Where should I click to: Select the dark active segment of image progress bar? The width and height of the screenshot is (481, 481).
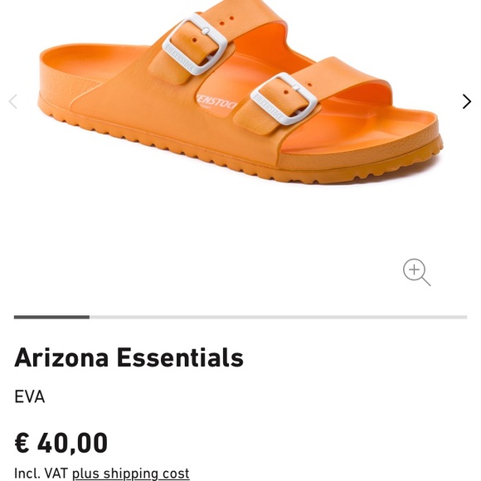click(x=52, y=317)
